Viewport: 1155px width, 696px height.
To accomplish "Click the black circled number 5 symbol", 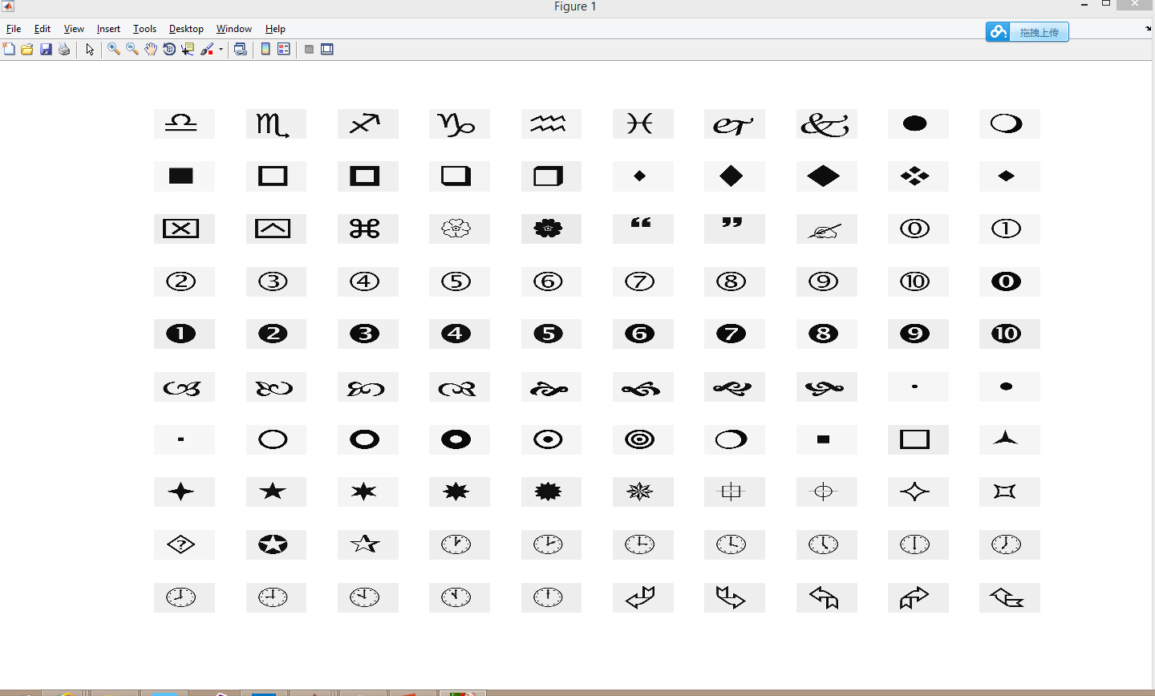I will point(549,334).
